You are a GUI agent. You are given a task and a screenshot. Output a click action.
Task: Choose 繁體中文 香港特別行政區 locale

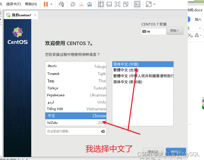click(143, 76)
